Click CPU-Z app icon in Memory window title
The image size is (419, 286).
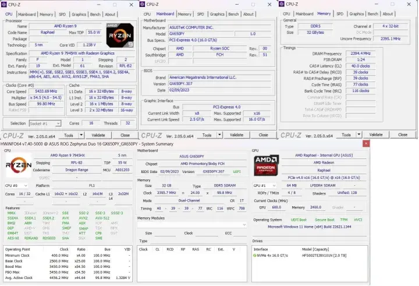point(282,3)
